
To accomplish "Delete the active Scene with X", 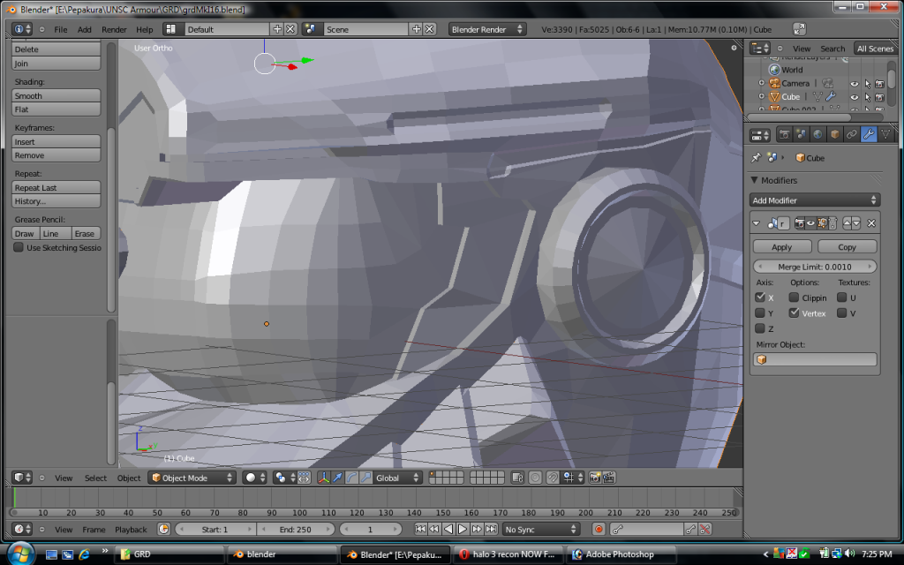I will [x=430, y=29].
